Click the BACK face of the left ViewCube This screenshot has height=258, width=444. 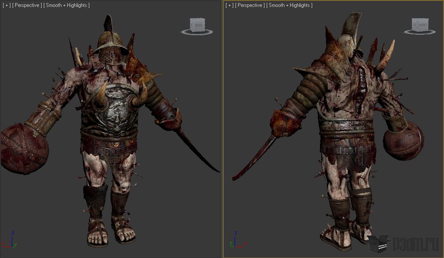click(198, 25)
